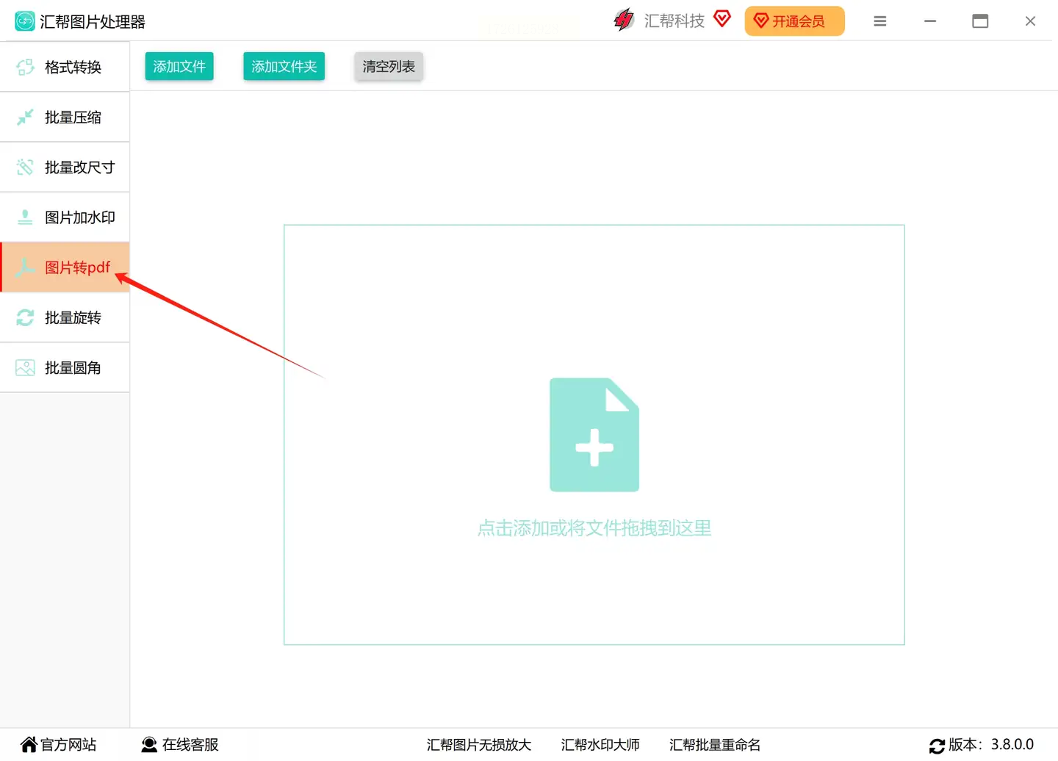Select 格式转换 in sidebar
The height and width of the screenshot is (761, 1058).
65,67
